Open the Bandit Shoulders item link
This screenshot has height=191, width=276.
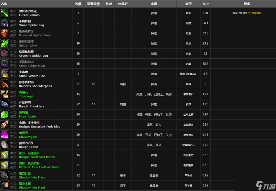pyautogui.click(x=31, y=106)
